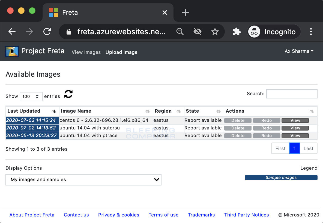Click Showing 1 to 3 of 3 entries
This screenshot has height=223, width=323.
point(37,149)
